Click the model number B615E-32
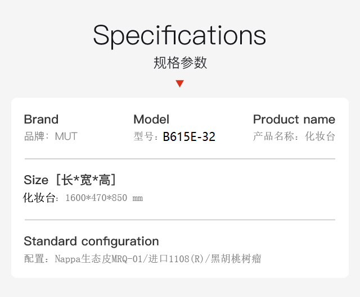The image size is (360, 297). pyautogui.click(x=189, y=137)
